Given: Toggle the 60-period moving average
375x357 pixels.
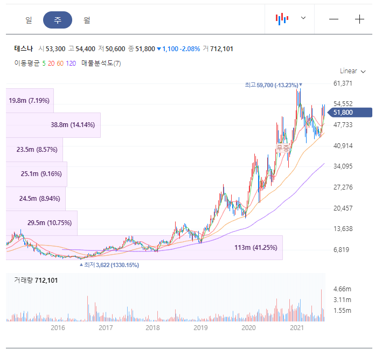Looking at the screenshot, I should 60,64.
